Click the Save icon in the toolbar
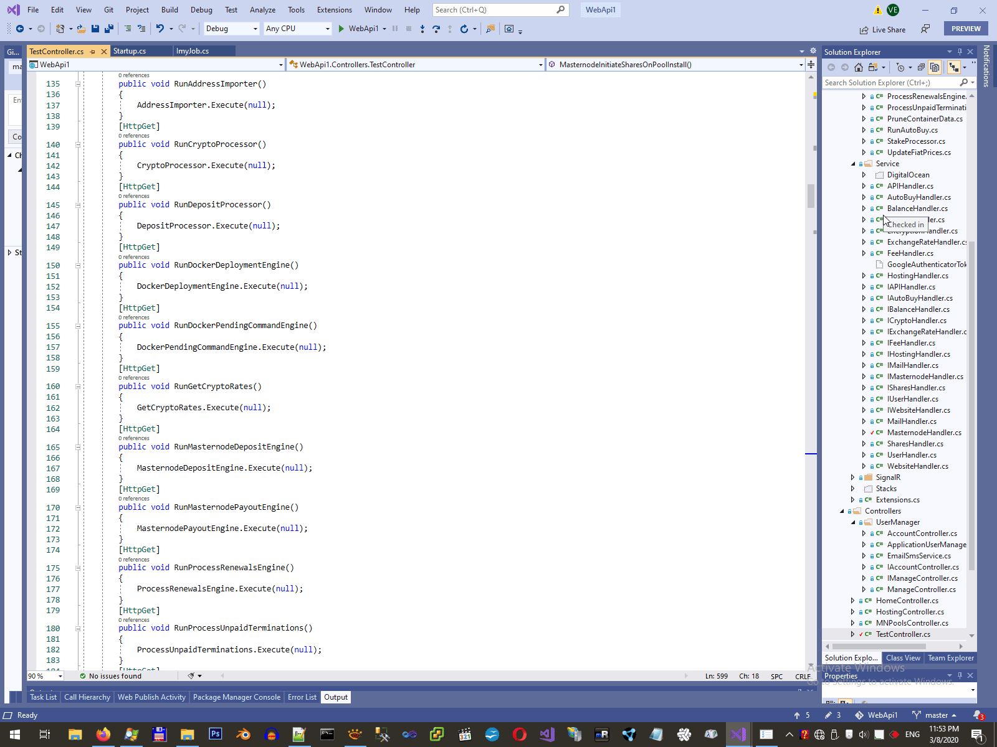The height and width of the screenshot is (747, 997). [95, 29]
